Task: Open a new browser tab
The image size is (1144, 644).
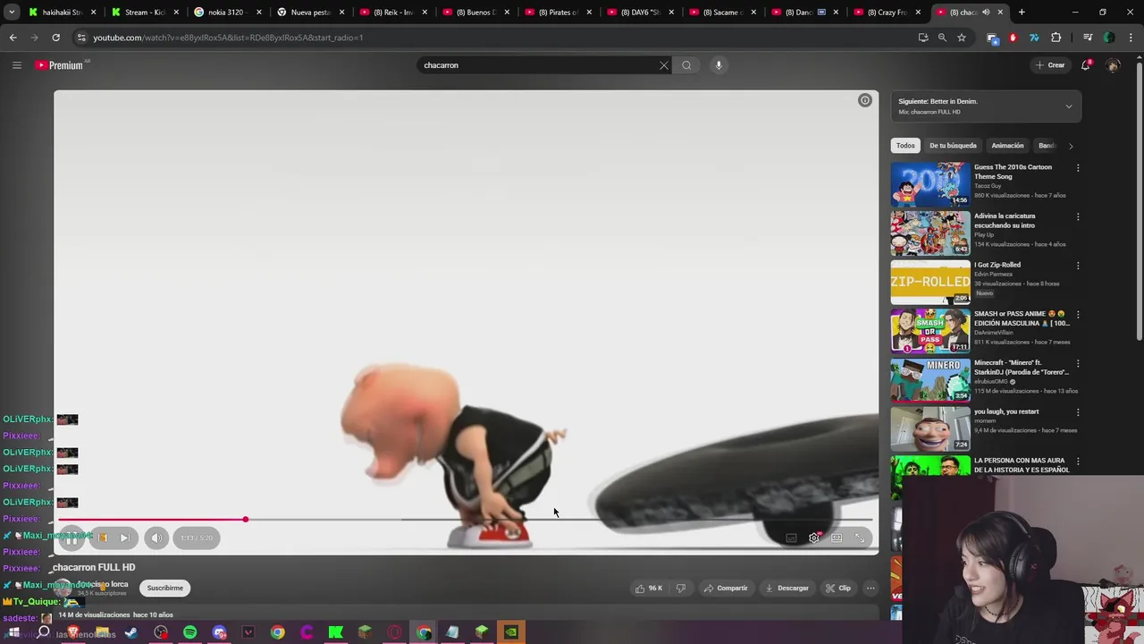Action: pos(1022,13)
